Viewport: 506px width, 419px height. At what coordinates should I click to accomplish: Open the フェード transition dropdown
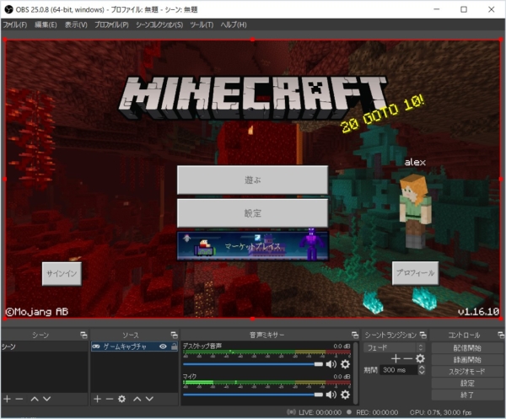[x=394, y=347]
